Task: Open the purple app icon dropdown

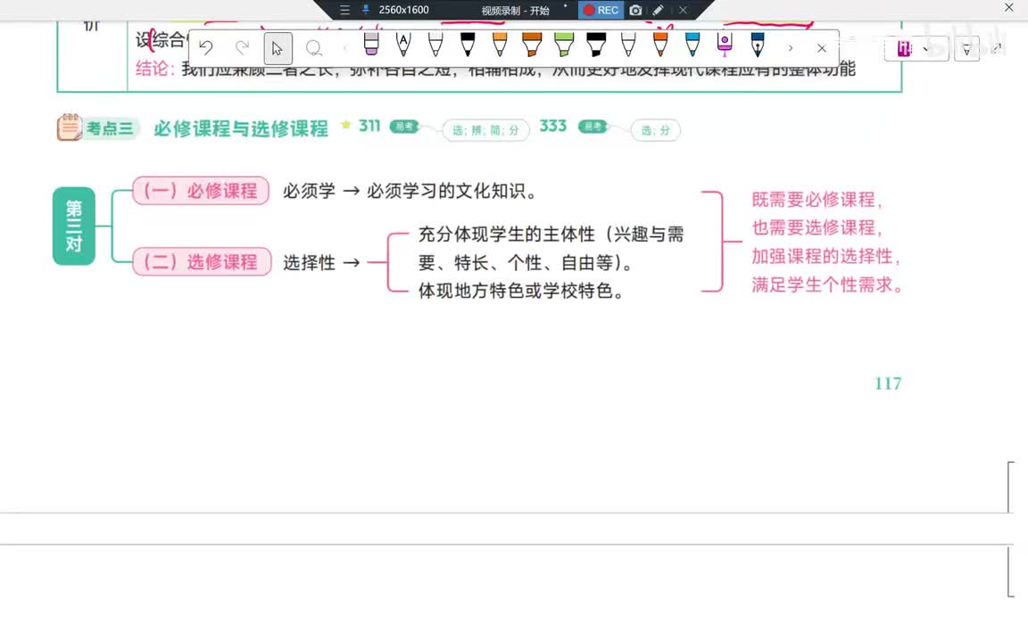Action: (x=925, y=49)
